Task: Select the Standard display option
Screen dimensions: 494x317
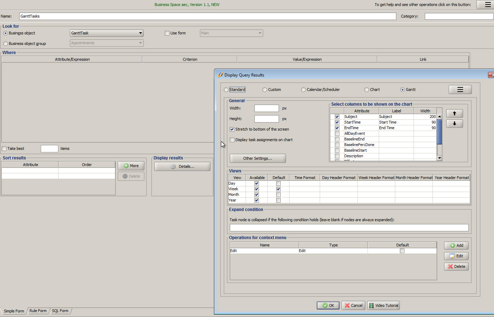Action: coord(226,90)
